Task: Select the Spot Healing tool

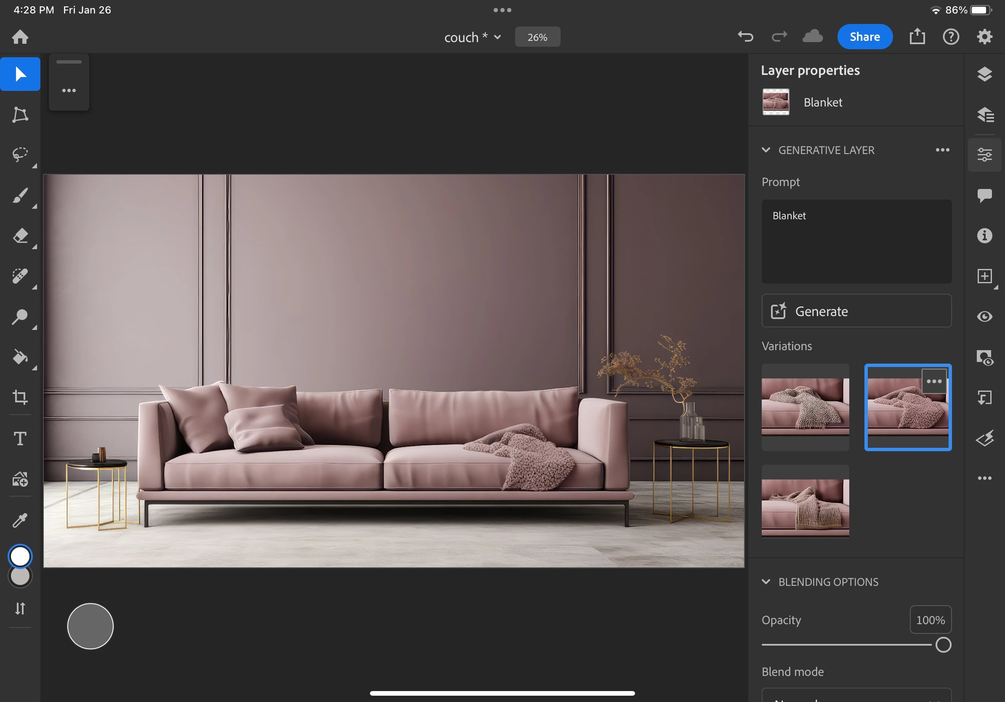Action: [x=20, y=276]
